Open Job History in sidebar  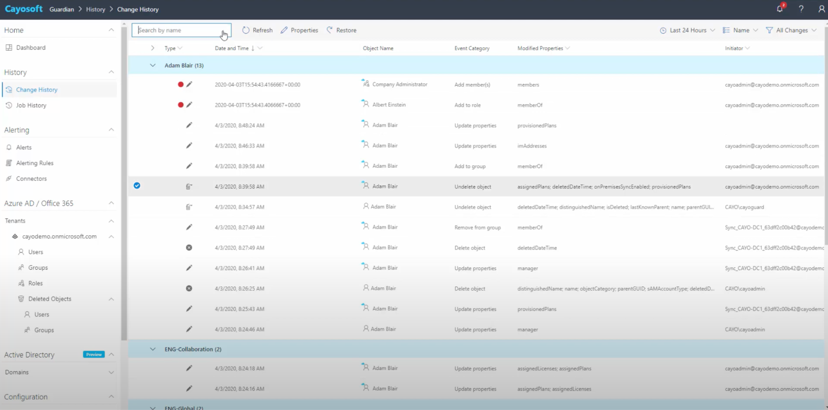(31, 106)
